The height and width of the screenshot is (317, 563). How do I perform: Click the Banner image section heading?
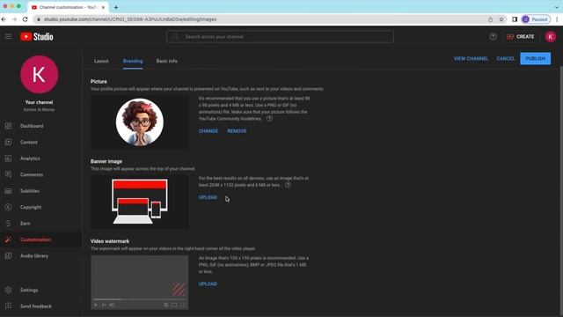106,161
